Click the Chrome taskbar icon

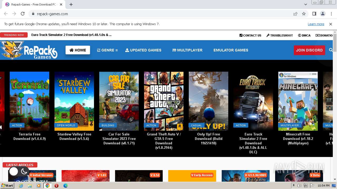tap(47, 186)
